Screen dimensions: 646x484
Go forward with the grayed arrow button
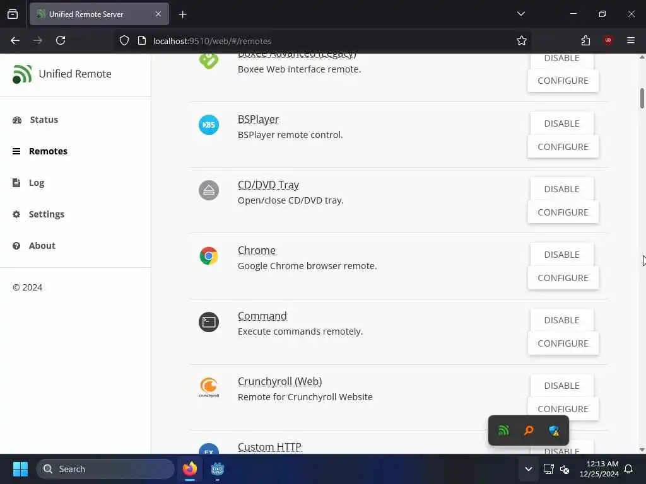click(38, 40)
